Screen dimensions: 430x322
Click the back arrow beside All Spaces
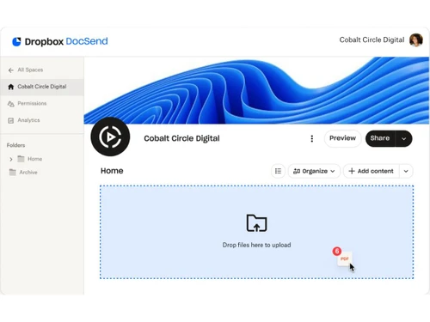[x=11, y=70]
